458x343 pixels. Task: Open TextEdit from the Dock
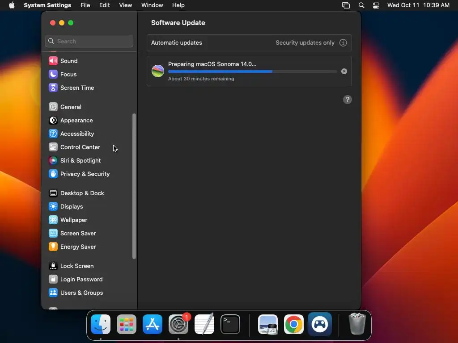(x=204, y=324)
